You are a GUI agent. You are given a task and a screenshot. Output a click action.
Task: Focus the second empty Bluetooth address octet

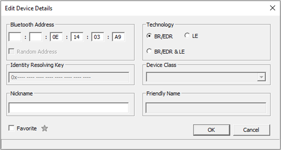[x=36, y=37]
